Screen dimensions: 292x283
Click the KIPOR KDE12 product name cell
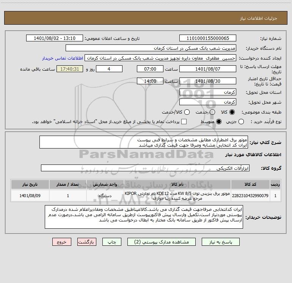(177, 196)
